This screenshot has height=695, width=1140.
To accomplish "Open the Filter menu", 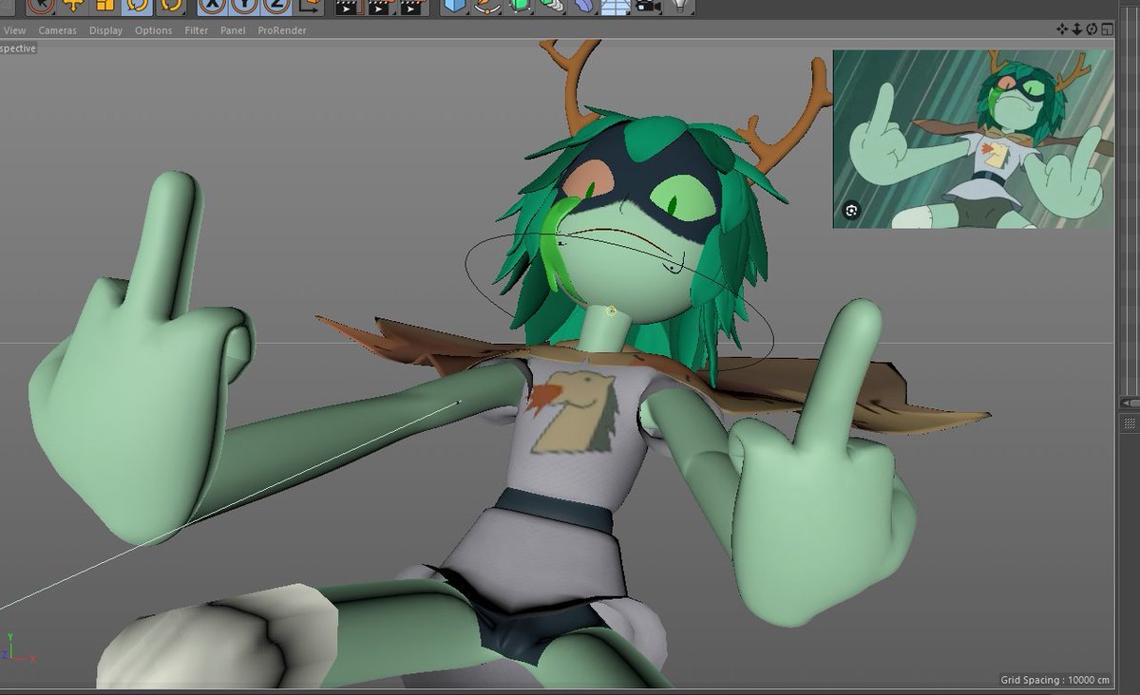I will (x=197, y=30).
